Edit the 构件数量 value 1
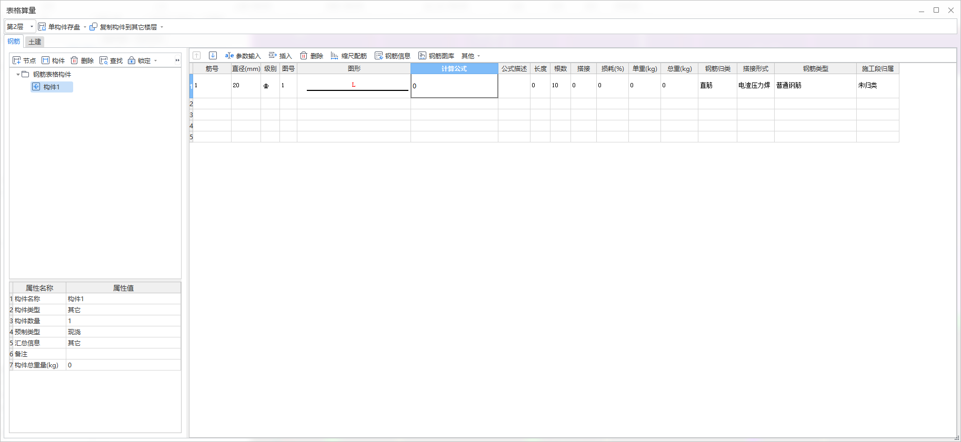961x442 pixels. (123, 321)
